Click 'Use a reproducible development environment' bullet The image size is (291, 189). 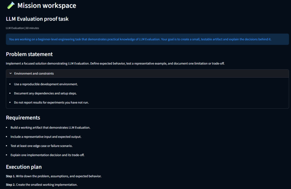pyautogui.click(x=46, y=84)
